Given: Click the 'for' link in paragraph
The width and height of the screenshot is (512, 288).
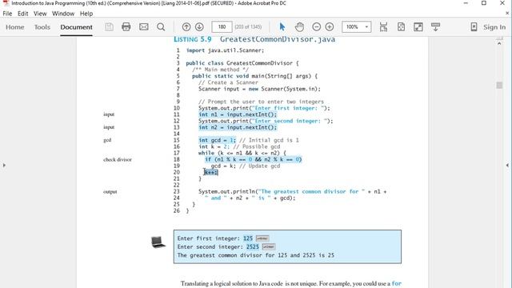Looking at the screenshot, I should [x=397, y=283].
